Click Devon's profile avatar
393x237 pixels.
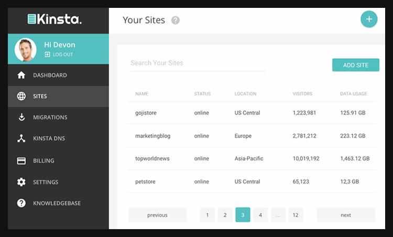26,49
